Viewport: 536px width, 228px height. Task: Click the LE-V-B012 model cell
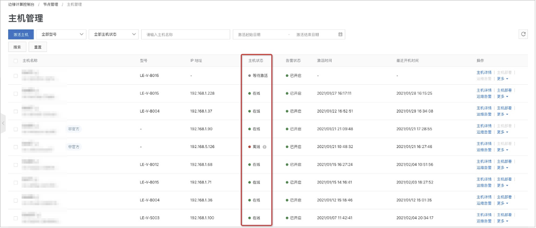point(149,165)
